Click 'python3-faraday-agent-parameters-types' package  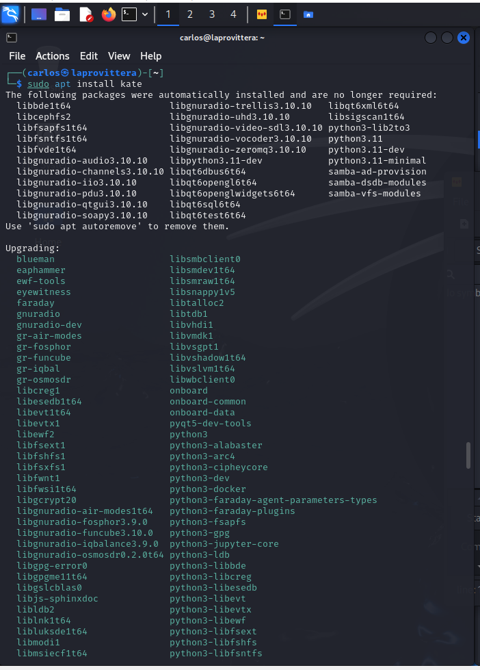(274, 500)
